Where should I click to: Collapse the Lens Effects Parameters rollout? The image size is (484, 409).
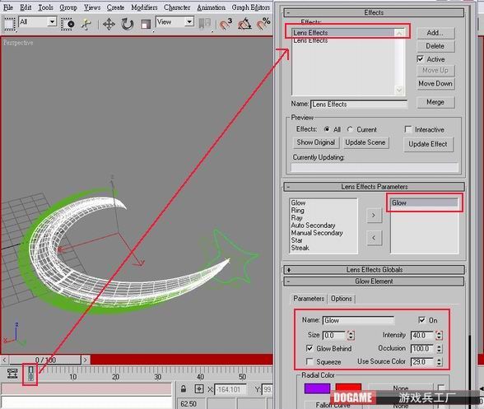tap(374, 187)
